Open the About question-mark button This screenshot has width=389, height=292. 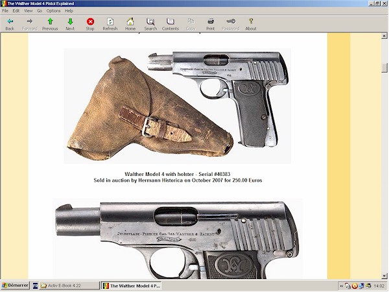(x=251, y=25)
